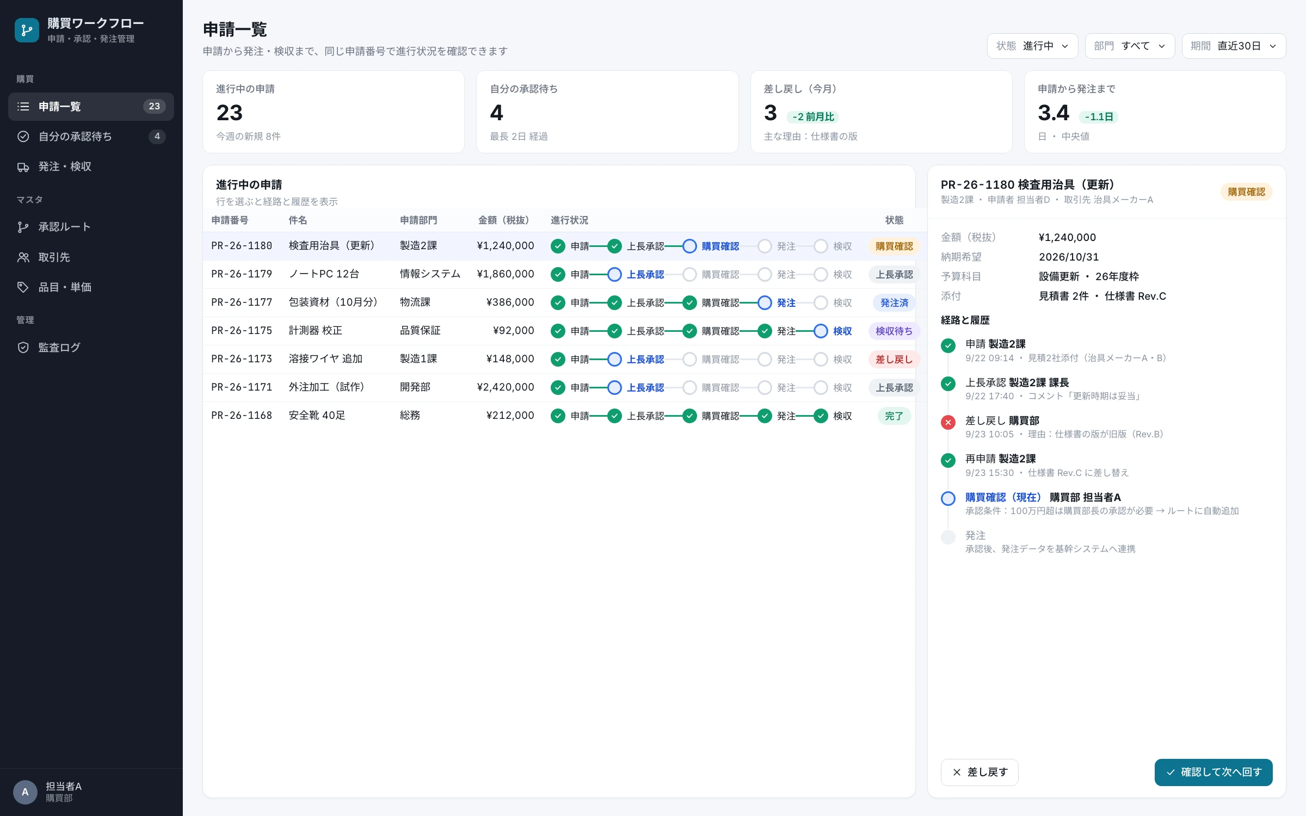Open the 期間 直近30日 filter dropdown
Viewport: 1306px width, 816px height.
[1234, 46]
